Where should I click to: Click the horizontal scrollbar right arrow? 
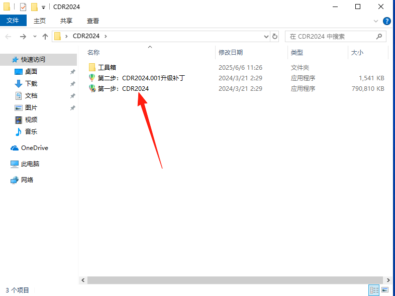coord(388,280)
